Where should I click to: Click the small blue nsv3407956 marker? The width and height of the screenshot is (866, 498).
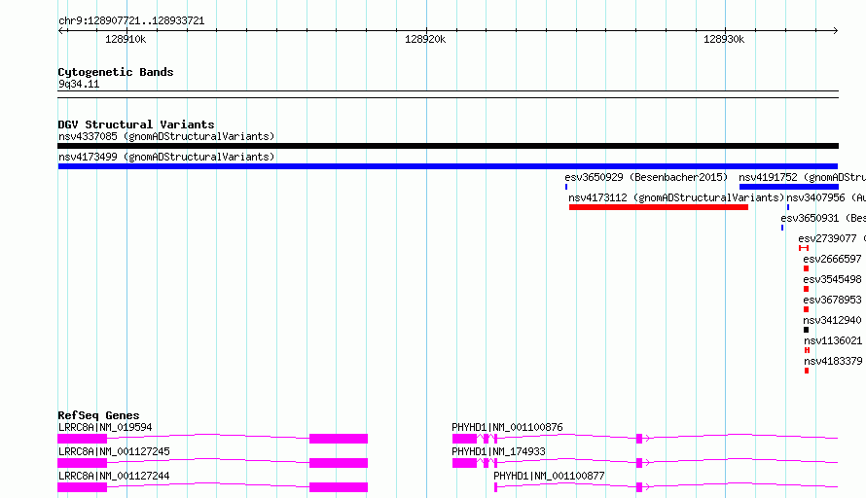(x=788, y=207)
